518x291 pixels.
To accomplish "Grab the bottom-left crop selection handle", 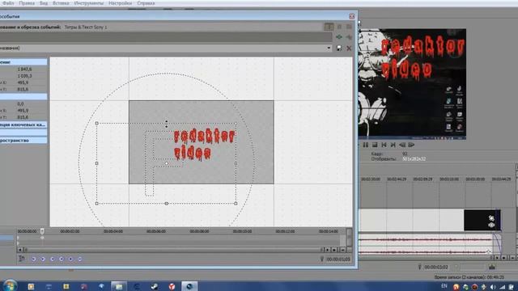I will coord(97,204).
